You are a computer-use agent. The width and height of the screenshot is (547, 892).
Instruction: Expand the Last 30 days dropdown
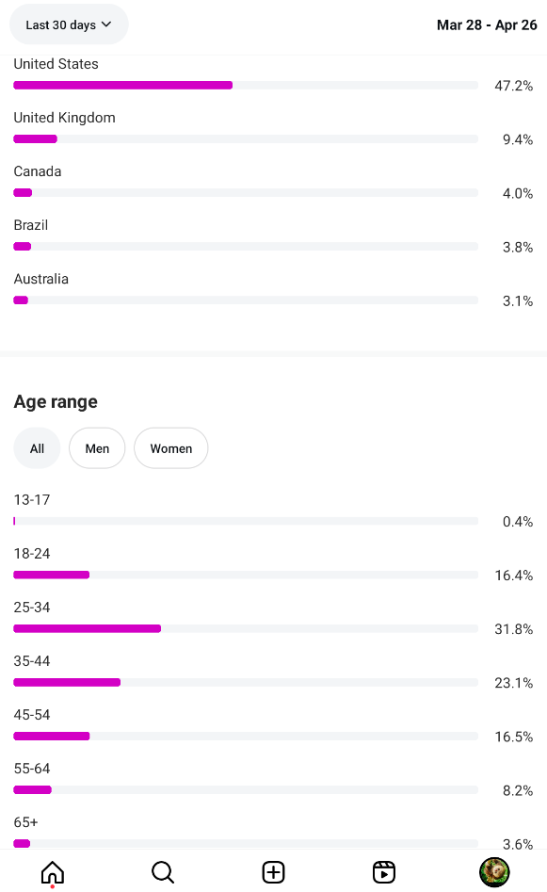coord(69,24)
